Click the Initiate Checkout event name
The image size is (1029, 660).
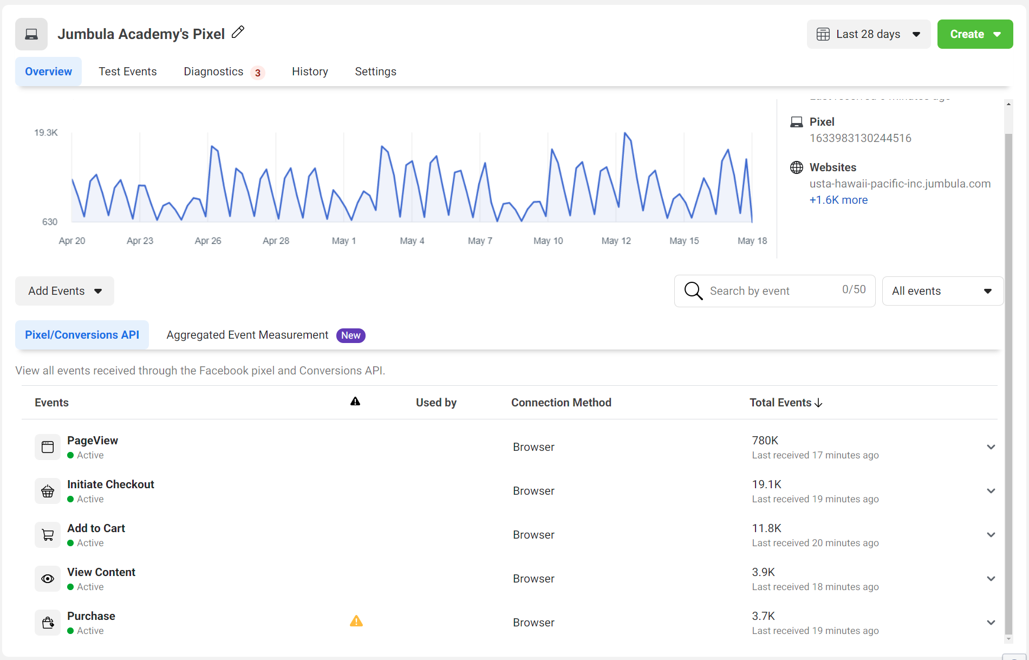pyautogui.click(x=110, y=484)
